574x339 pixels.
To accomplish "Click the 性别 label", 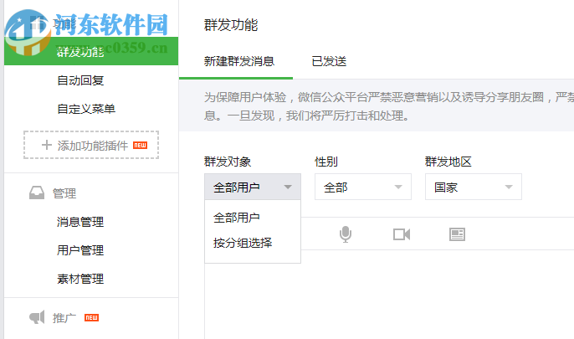I will click(326, 162).
